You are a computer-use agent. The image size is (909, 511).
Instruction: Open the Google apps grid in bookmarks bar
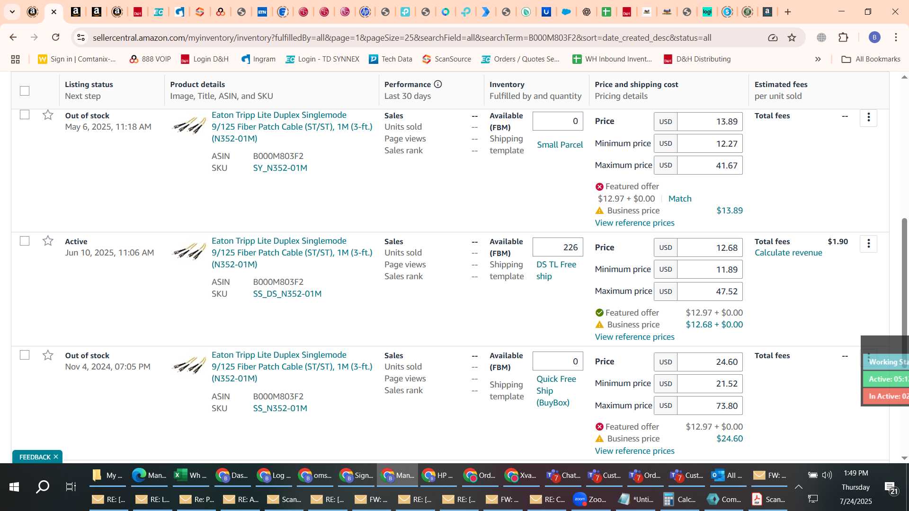pos(15,59)
